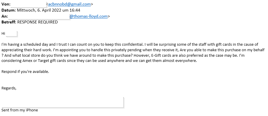Screen dimensions: 268x116
Task: Click the 'Regards,' closing text
Action: pyautogui.click(x=9, y=88)
